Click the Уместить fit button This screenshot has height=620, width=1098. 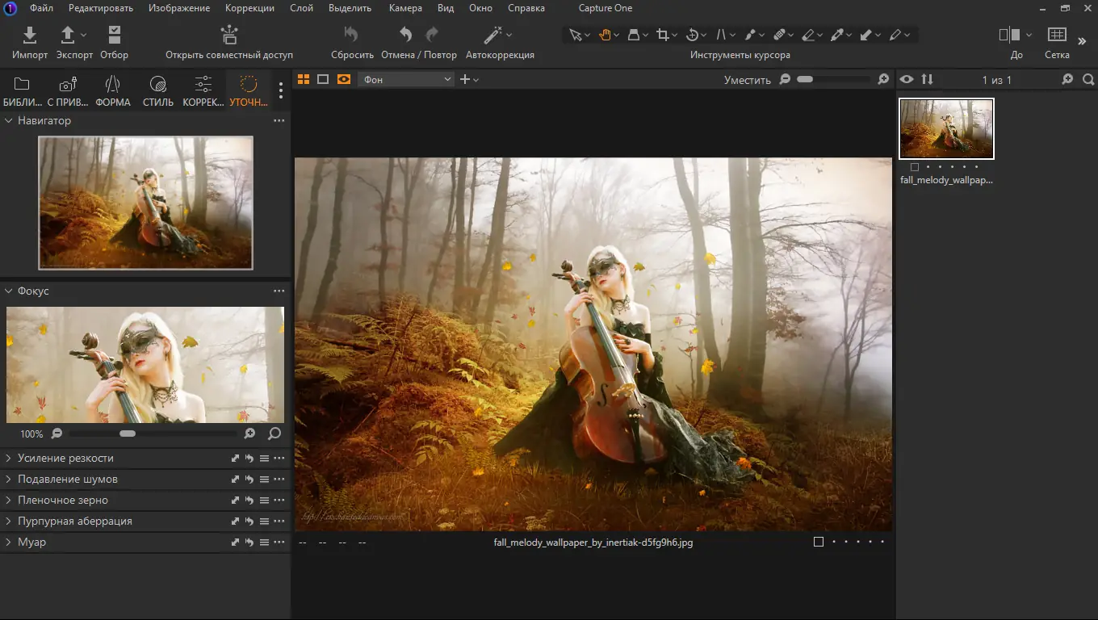pos(747,80)
